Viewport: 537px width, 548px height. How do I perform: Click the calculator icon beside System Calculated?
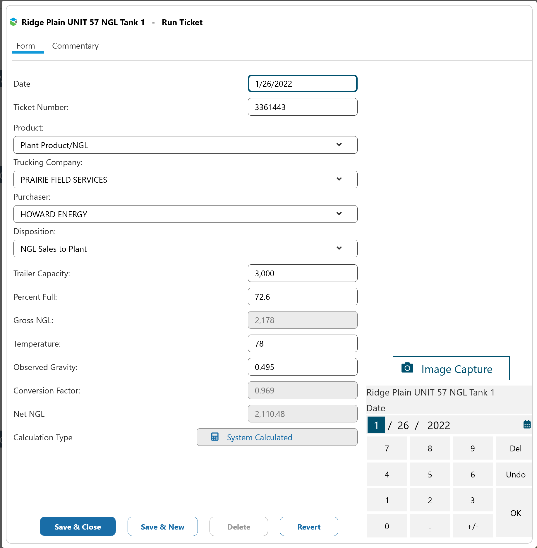pos(215,437)
